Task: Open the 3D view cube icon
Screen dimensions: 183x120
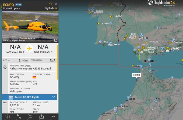Action: click(8, 117)
